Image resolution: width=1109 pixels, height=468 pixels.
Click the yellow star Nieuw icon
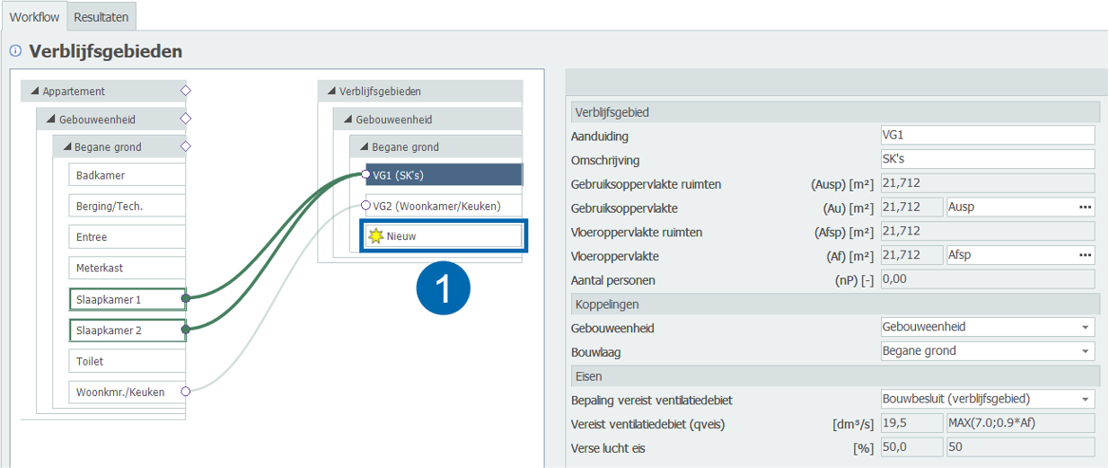click(375, 236)
